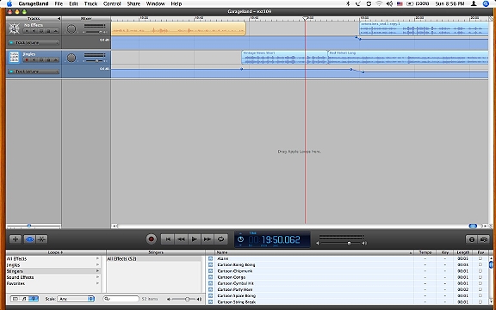Open No Effects Track Volume dropdown
Image resolution: width=496 pixels, height=310 pixels.
34,43
